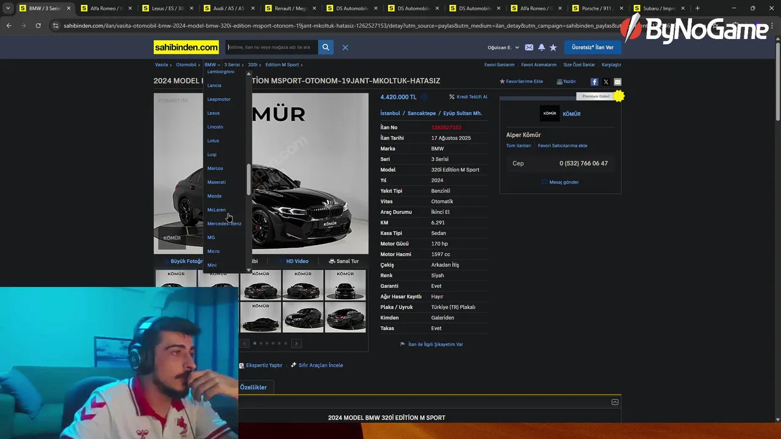Go back with browser back arrow
781x439 pixels.
(x=9, y=26)
